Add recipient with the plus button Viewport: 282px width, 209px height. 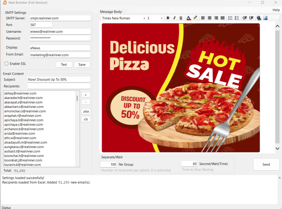click(86, 95)
